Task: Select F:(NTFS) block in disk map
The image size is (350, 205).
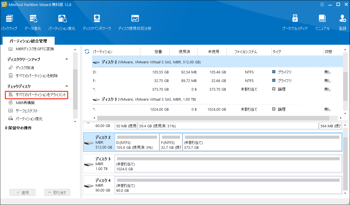Action: [171, 142]
